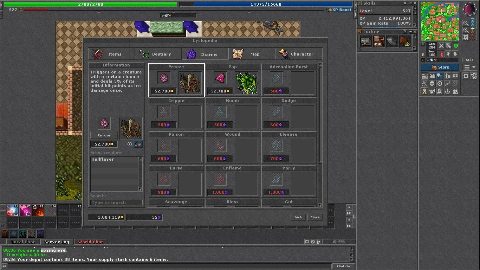Select the Parry charm icon
This screenshot has width=480, height=270.
click(276, 179)
